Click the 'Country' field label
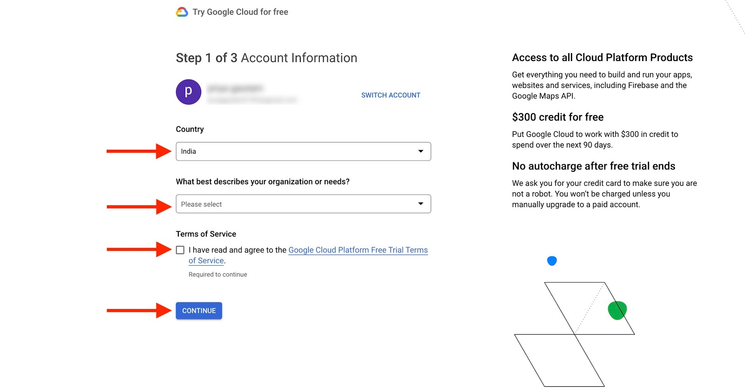The height and width of the screenshot is (391, 745). (190, 129)
